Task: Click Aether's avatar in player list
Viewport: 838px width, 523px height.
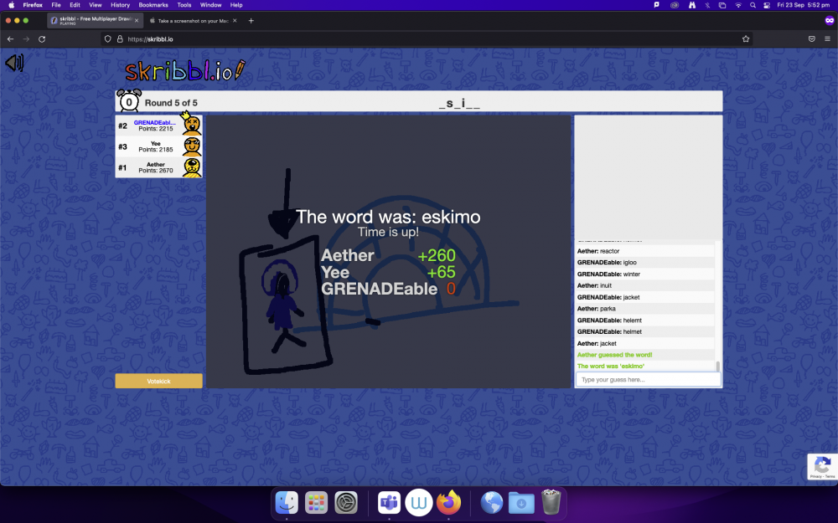Action: coord(192,167)
